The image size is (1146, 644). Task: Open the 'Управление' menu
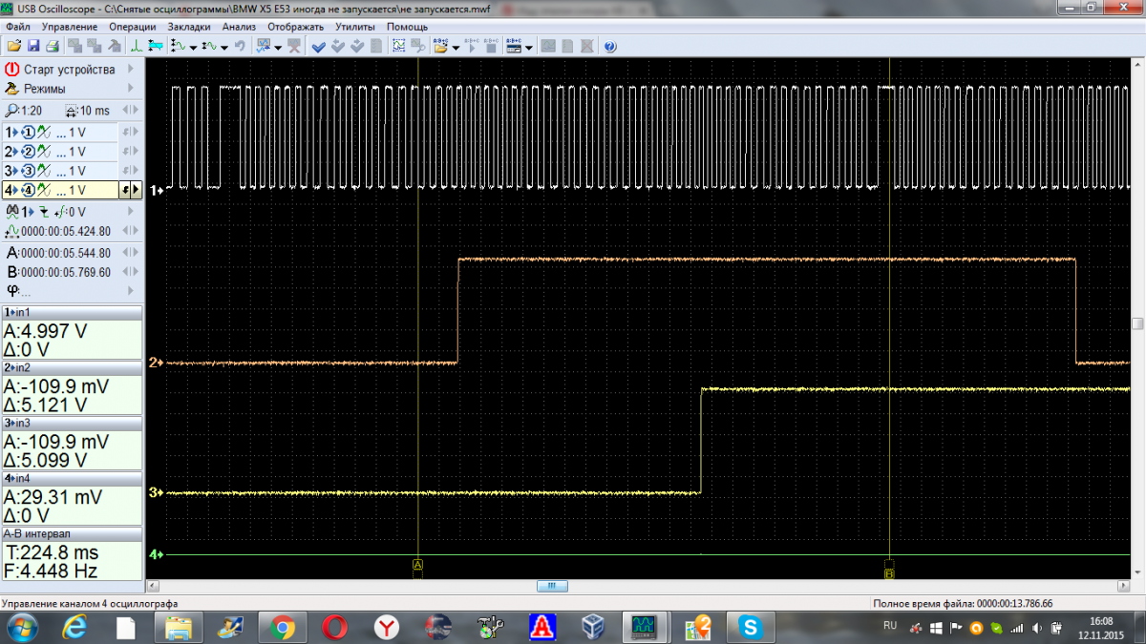[x=70, y=27]
